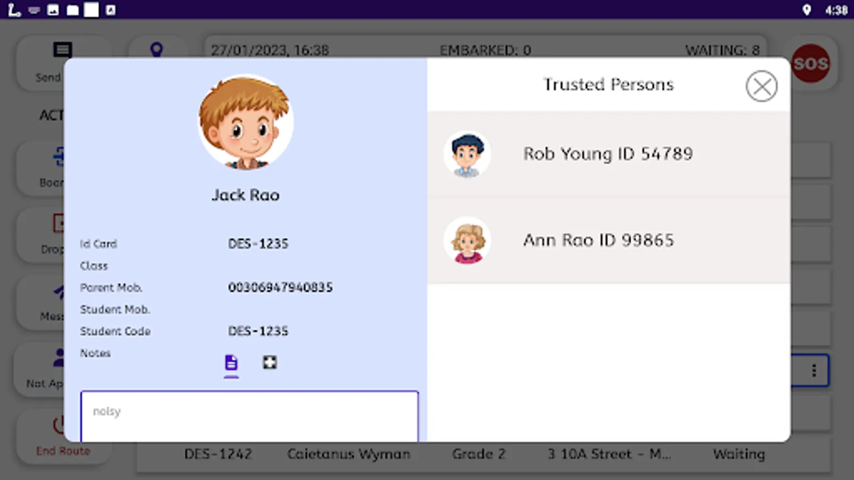This screenshot has height=480, width=854.
Task: Click the EMBARKED: 0 counter
Action: tap(485, 50)
